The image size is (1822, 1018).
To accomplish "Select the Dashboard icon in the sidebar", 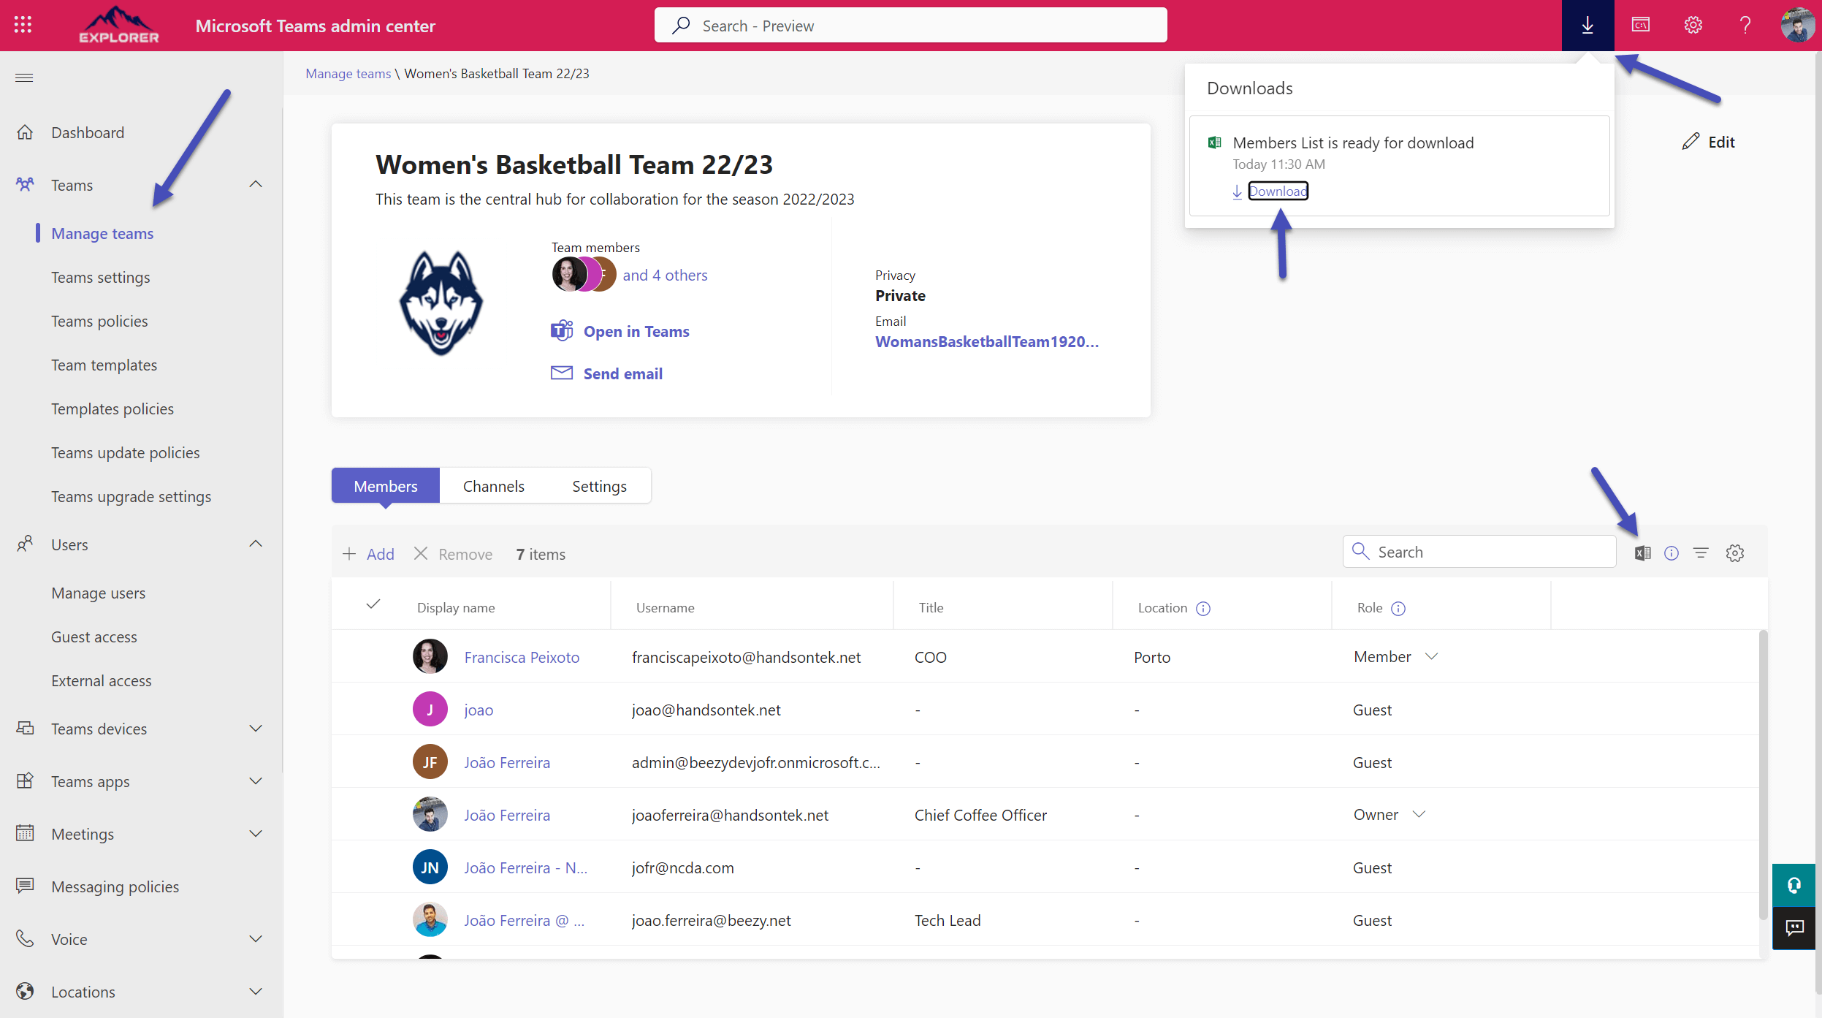I will [24, 132].
